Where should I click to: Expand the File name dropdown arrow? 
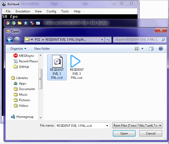(x=107, y=126)
